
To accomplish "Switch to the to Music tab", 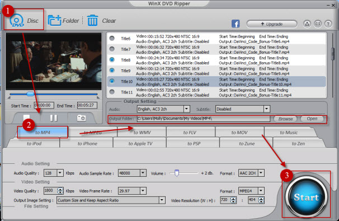I will (289, 133).
